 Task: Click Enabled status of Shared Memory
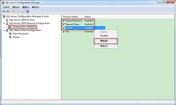pos(89,21)
